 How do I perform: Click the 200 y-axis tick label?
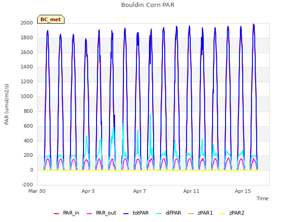28,155
